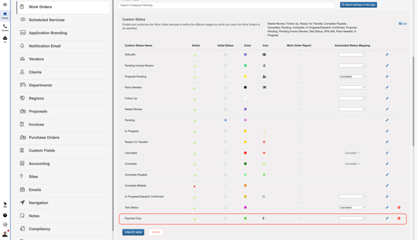The height and width of the screenshot is (240, 417).
Task: Open Test Status mapping dropdown showing Canceled
Action: click(x=352, y=207)
